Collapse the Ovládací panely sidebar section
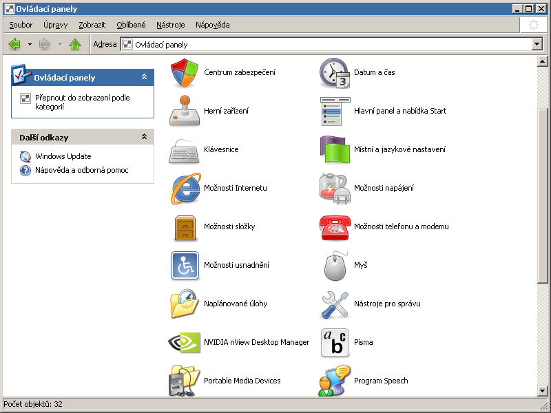This screenshot has width=551, height=413. [144, 77]
